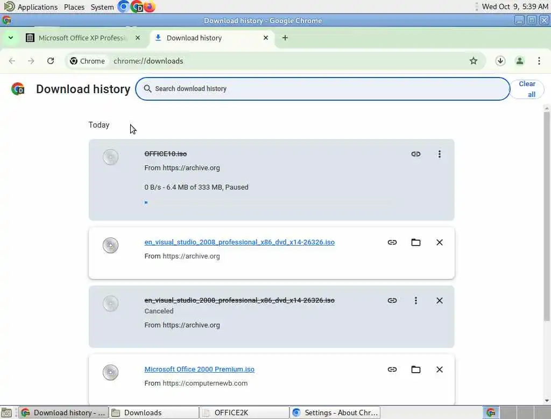Image resolution: width=551 pixels, height=419 pixels.
Task: Open en_visual_studio_2008_professional iso file link
Action: [239, 242]
